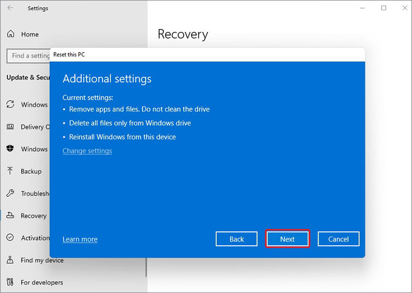412x293 pixels.
Task: Click the Additional settings heading
Action: click(107, 79)
